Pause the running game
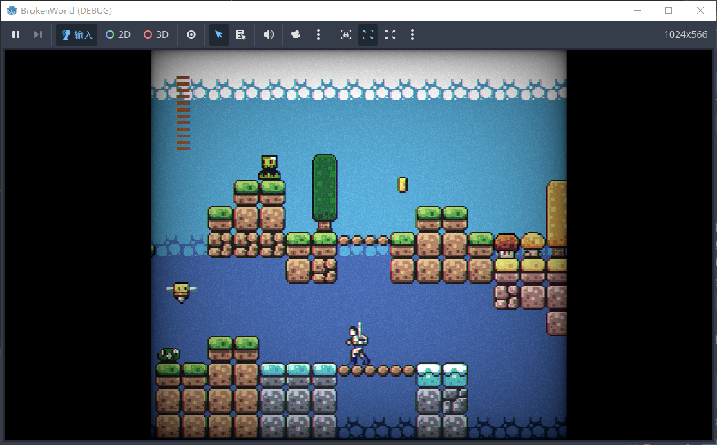The height and width of the screenshot is (445, 717). coord(16,34)
